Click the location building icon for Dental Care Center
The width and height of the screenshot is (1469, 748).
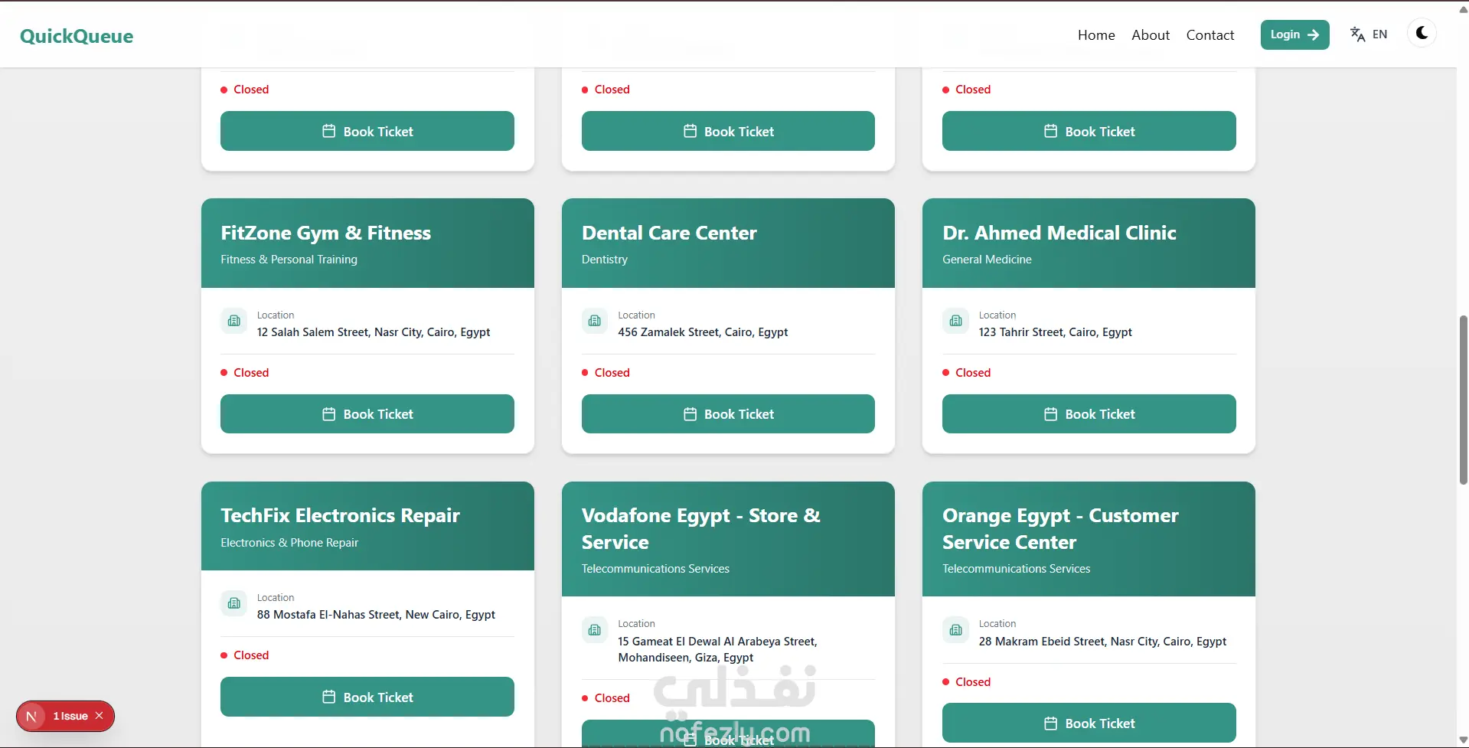(x=595, y=321)
